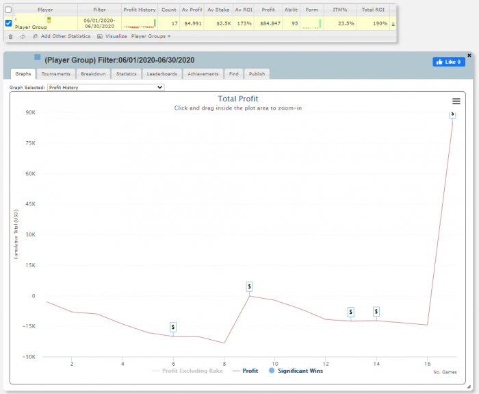Toggle the header select-all checkbox
The height and width of the screenshot is (394, 479).
pyautogui.click(x=8, y=10)
